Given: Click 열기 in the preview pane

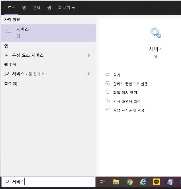Looking at the screenshot, I should coord(117,75).
